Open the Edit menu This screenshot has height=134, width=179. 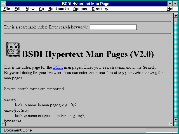[18, 9]
